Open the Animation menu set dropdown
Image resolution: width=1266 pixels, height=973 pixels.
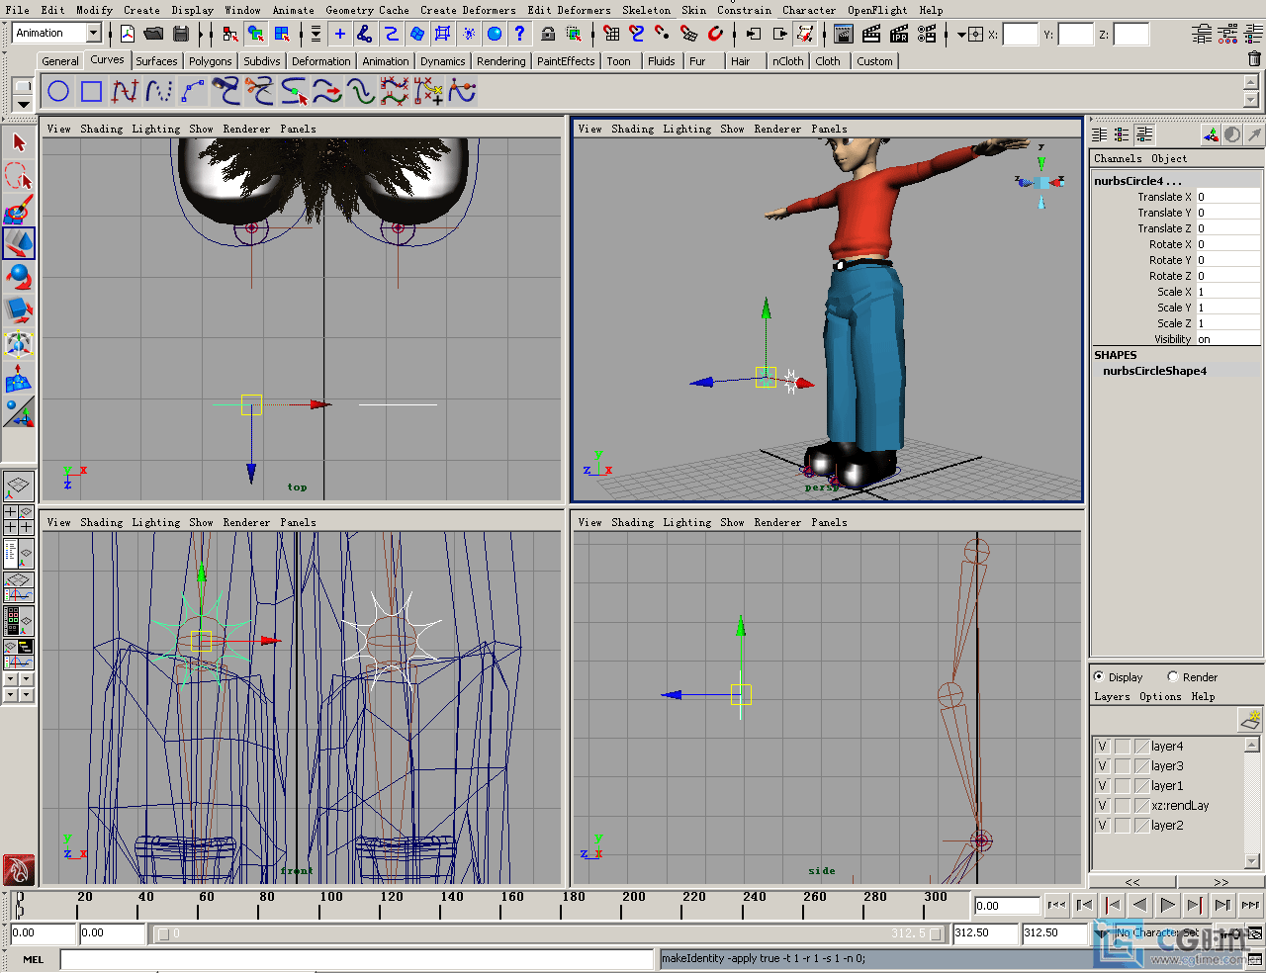(x=93, y=33)
